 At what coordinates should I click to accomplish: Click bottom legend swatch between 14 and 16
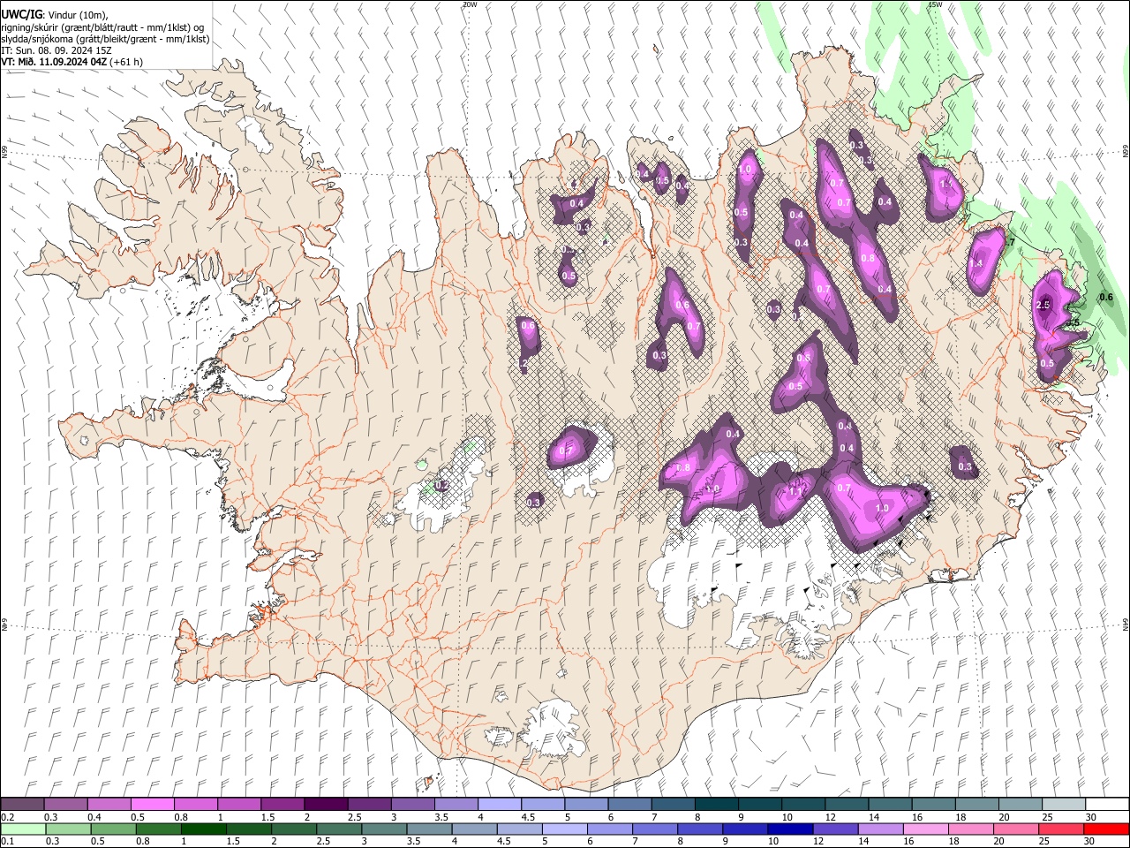(x=881, y=829)
